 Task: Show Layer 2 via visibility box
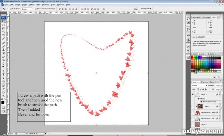[x=193, y=106]
